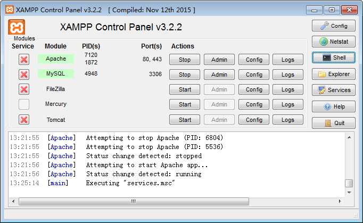Screen dimensions: 363x223
Task: Open Apache Logs menu
Action: pyautogui.click(x=288, y=60)
